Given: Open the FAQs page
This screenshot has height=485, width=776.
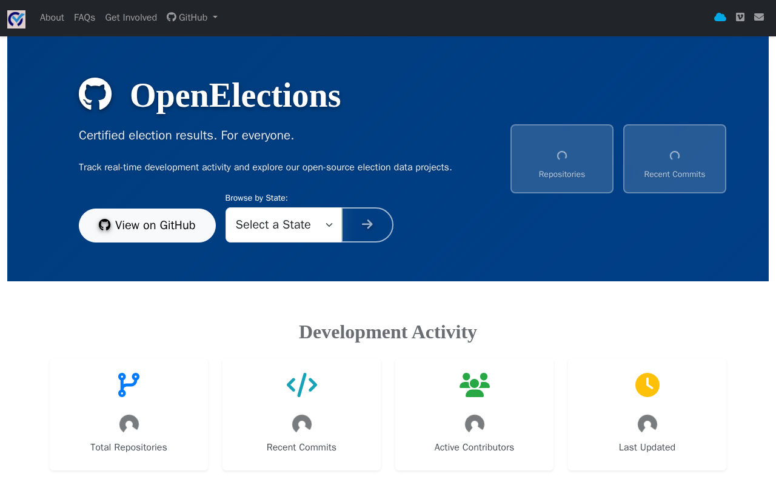Looking at the screenshot, I should point(85,18).
